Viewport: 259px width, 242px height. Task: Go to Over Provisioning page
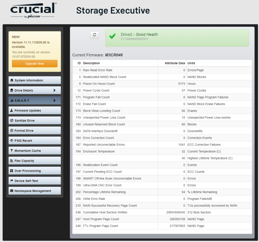click(35, 171)
